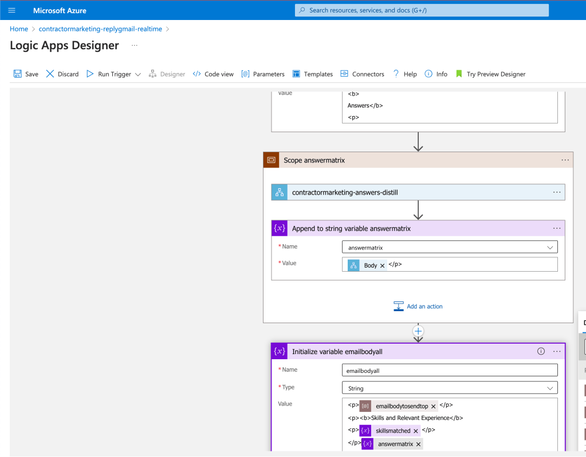The image size is (586, 457).
Task: Open the Parameters panel
Action: 263,74
